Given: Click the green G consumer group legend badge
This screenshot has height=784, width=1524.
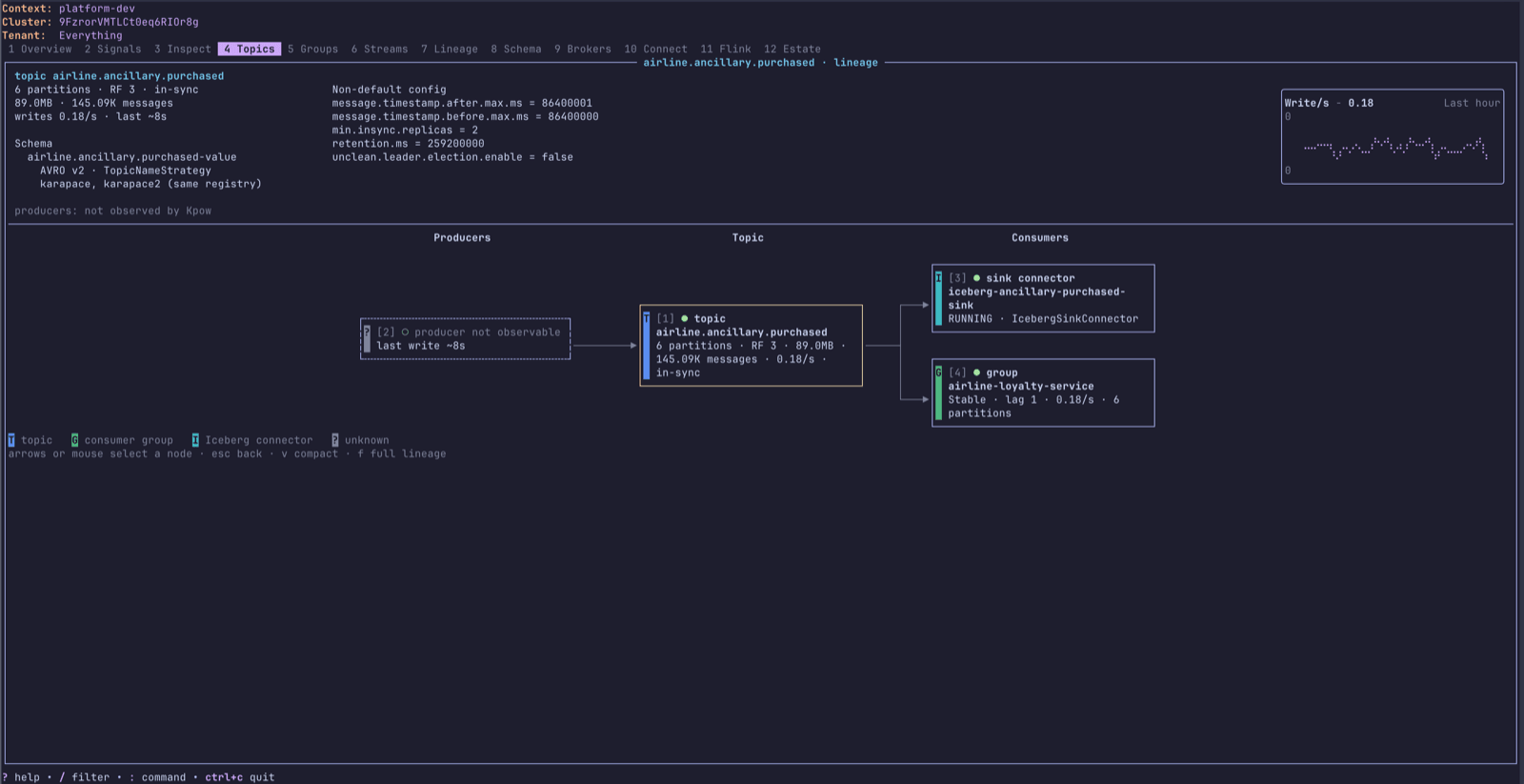Looking at the screenshot, I should point(74,440).
